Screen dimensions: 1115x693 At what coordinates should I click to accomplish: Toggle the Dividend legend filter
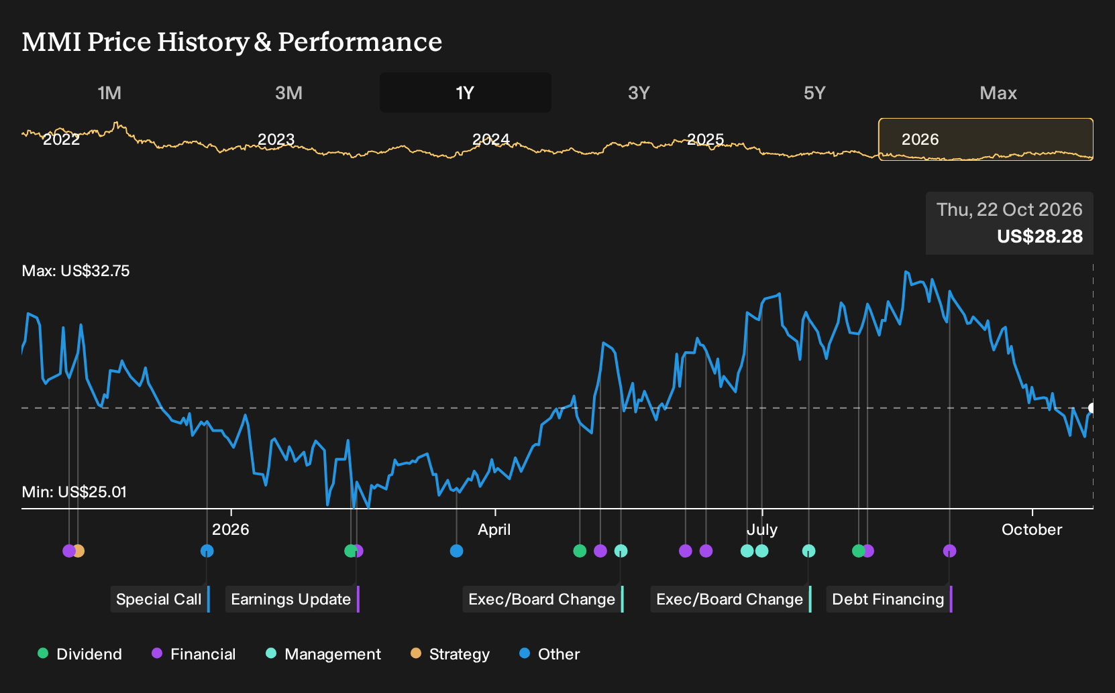tap(80, 654)
